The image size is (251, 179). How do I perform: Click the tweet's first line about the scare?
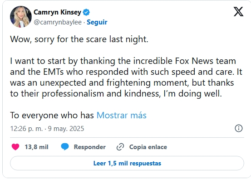click(x=79, y=39)
